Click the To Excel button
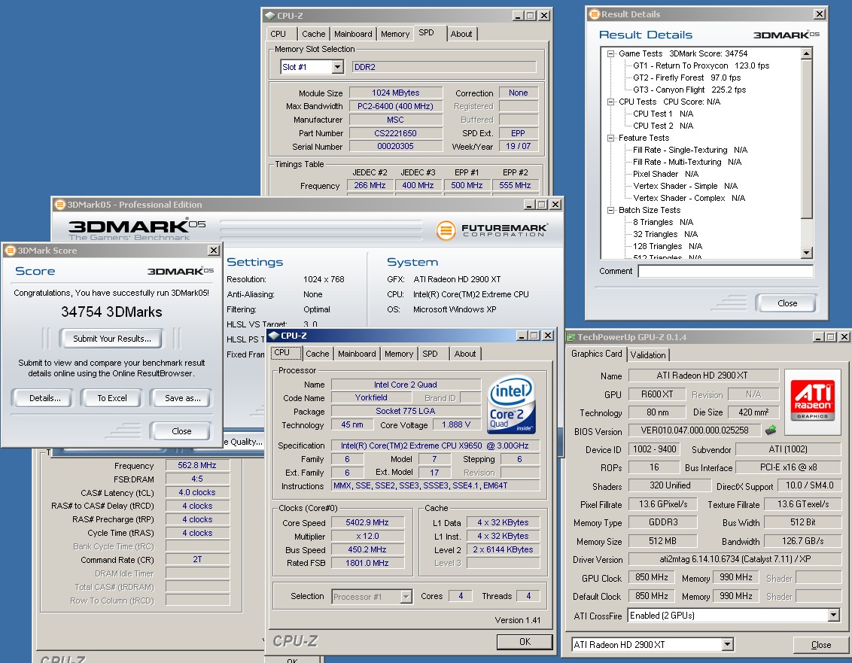The height and width of the screenshot is (663, 852). (x=112, y=398)
